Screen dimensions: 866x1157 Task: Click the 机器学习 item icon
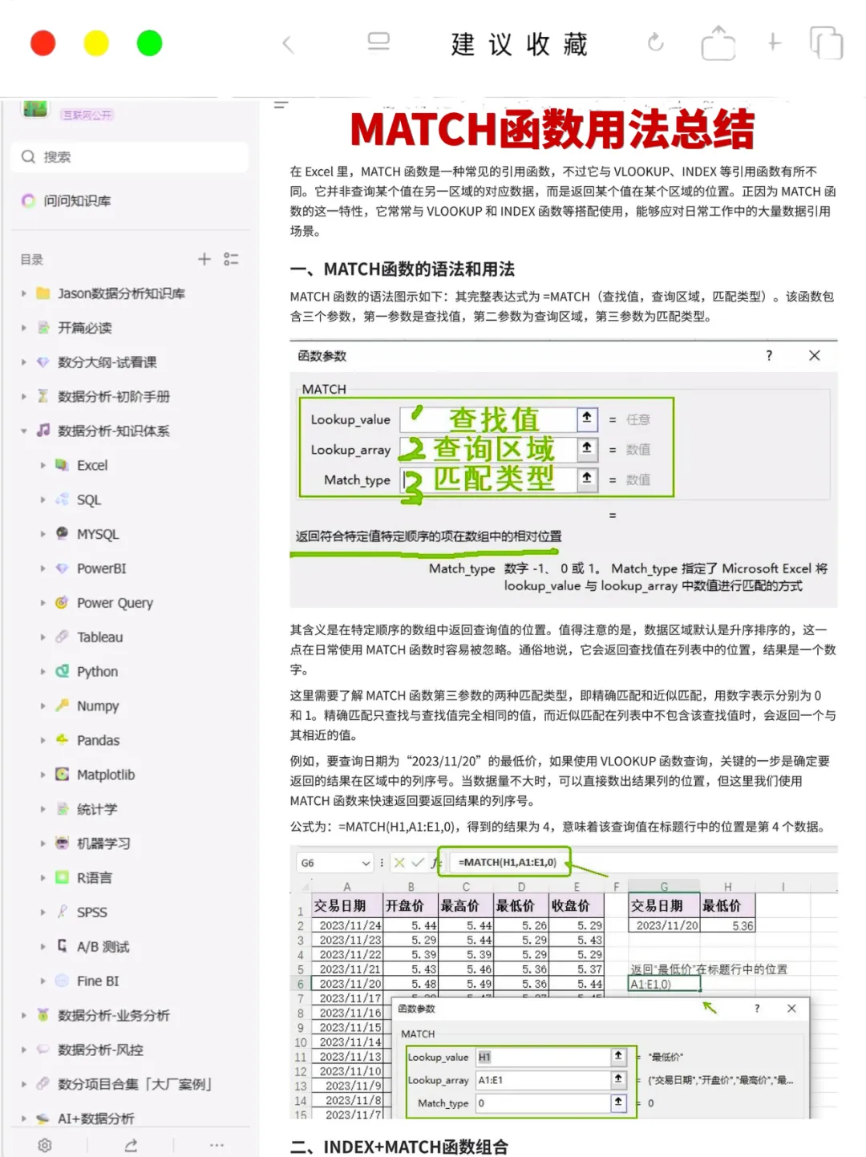pos(62,843)
